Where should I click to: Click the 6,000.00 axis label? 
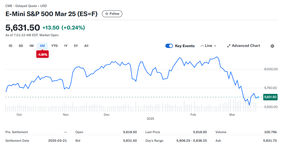coord(271,69)
